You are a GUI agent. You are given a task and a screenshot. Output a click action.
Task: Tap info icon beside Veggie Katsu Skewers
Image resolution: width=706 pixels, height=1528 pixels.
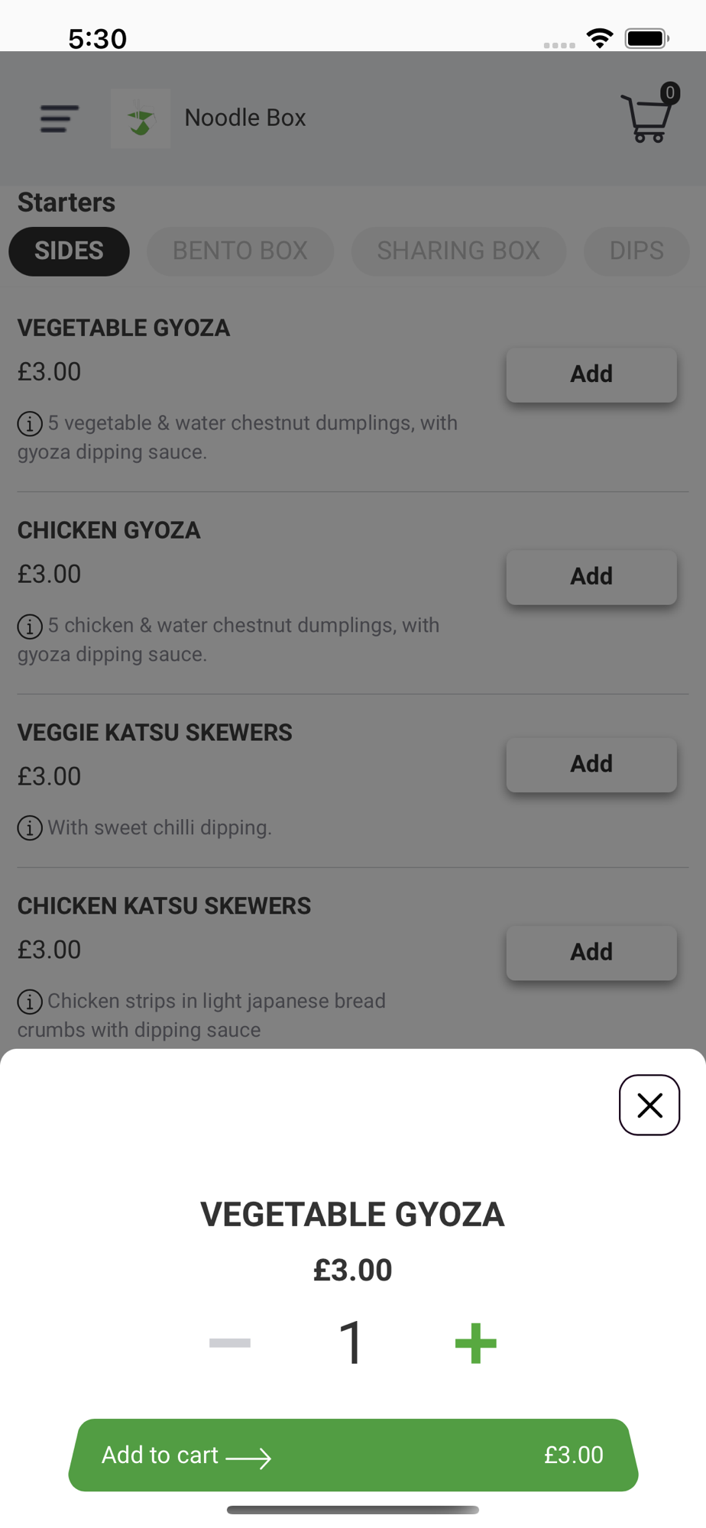pos(30,827)
